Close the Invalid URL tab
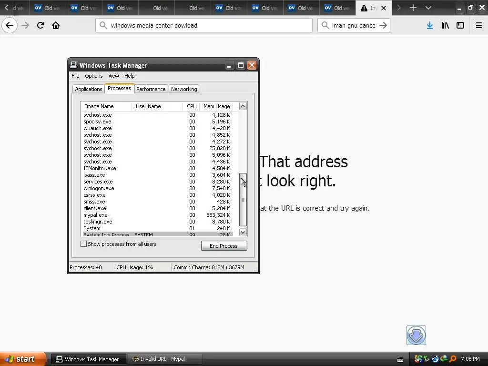The height and width of the screenshot is (366, 488). [x=384, y=8]
